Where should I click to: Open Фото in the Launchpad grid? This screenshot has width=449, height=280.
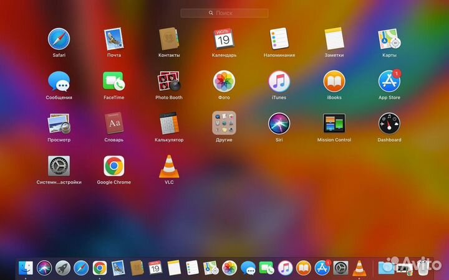(224, 82)
